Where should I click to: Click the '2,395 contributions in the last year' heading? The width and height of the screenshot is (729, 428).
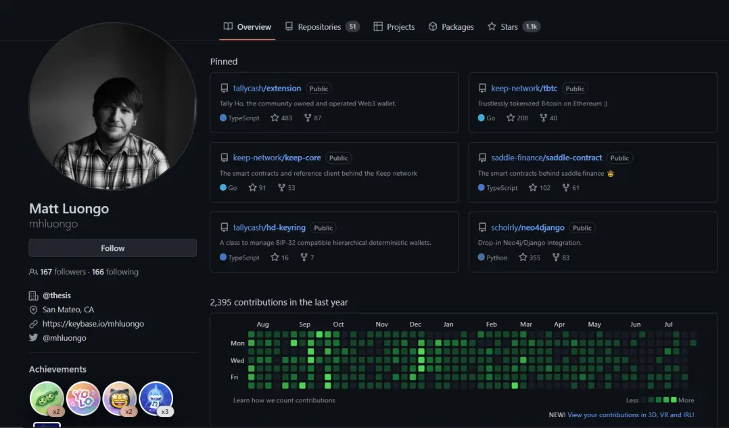(x=279, y=302)
